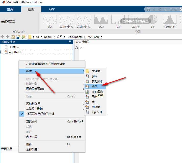Switch to the APP tab
This screenshot has height=163, width=182.
point(52,9)
